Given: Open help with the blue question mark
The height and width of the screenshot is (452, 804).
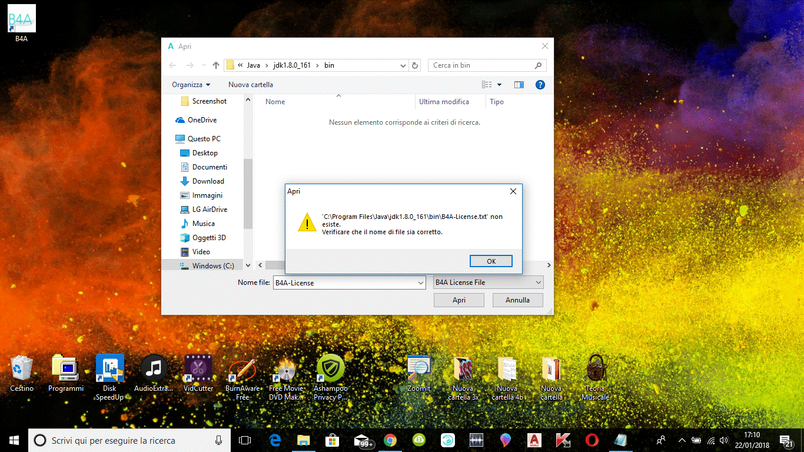Looking at the screenshot, I should (x=540, y=85).
